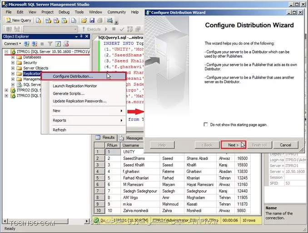The height and width of the screenshot is (233, 308).
Task: Open the Object Explorer Connect dropdown
Action: point(12,44)
